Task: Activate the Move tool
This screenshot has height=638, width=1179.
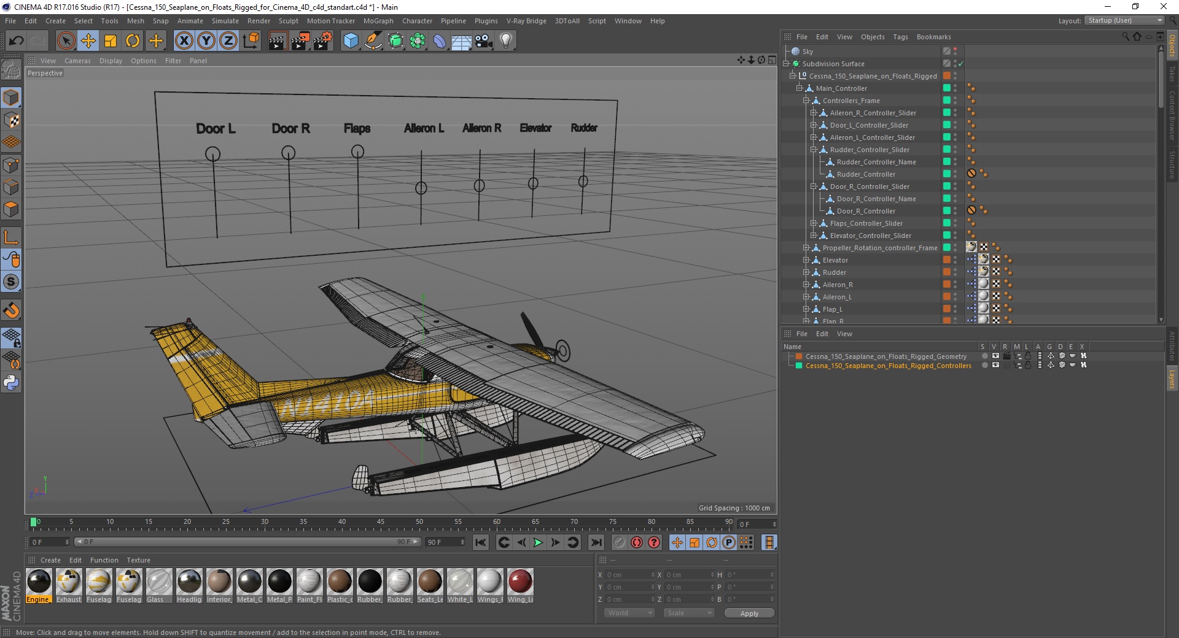Action: 88,41
